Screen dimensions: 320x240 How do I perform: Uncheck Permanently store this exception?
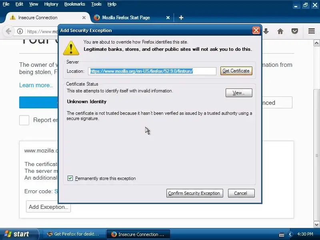[x=70, y=178]
